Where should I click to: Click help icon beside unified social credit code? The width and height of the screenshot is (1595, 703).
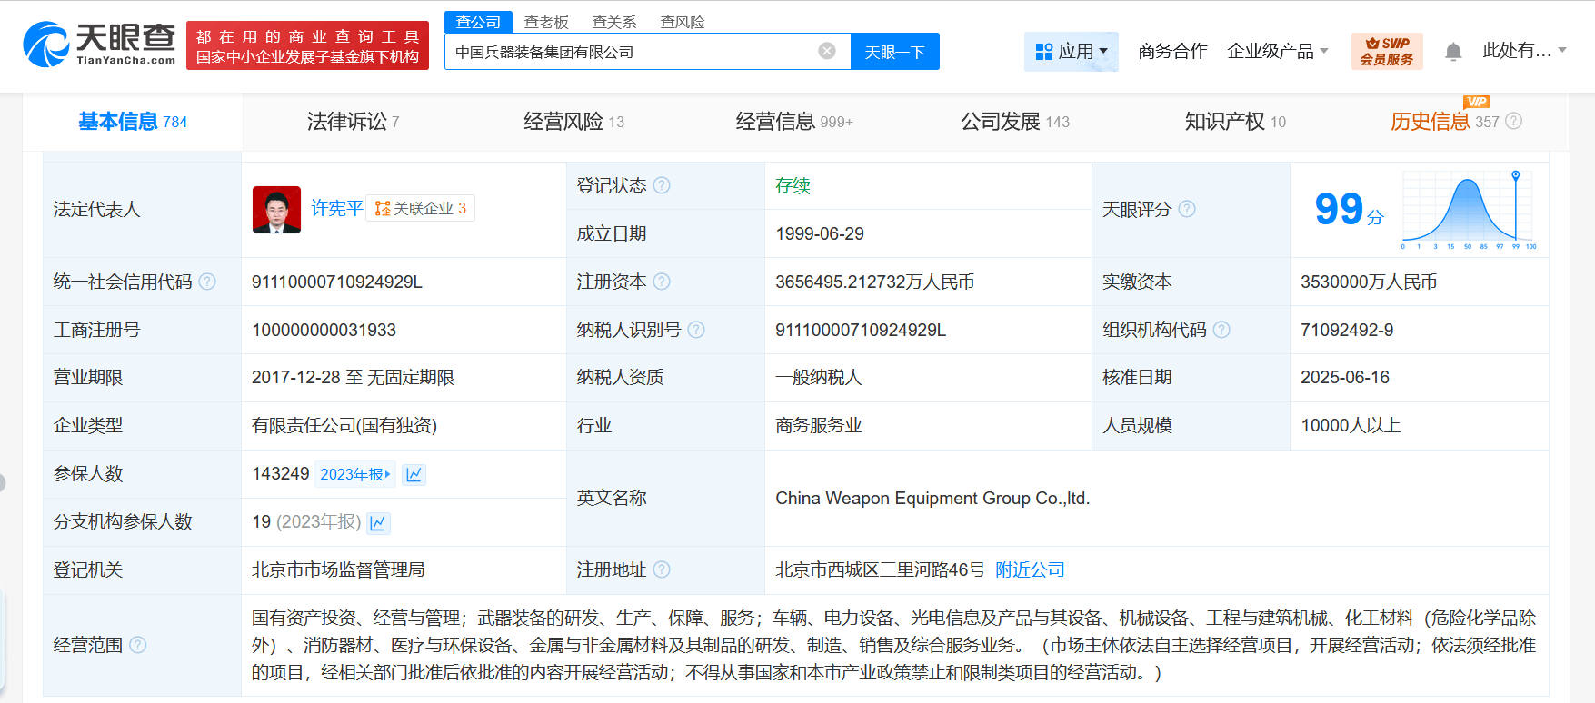[207, 282]
